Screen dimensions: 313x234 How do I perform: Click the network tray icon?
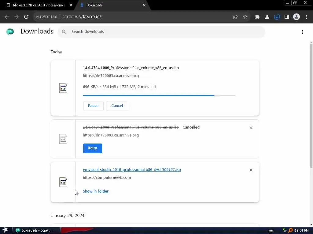285,230
